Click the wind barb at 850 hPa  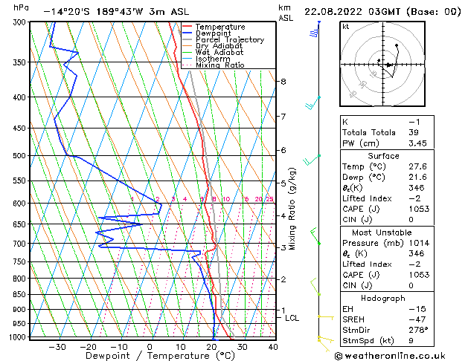pos(315,287)
